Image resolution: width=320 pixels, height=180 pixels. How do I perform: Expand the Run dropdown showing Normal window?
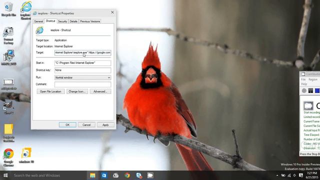(x=82, y=77)
